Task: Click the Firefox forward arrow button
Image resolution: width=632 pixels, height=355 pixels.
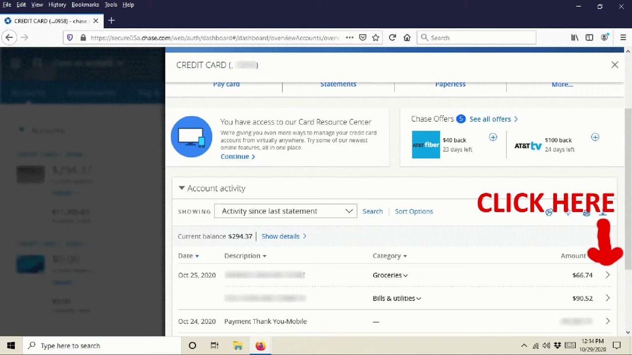Action: coord(25,37)
